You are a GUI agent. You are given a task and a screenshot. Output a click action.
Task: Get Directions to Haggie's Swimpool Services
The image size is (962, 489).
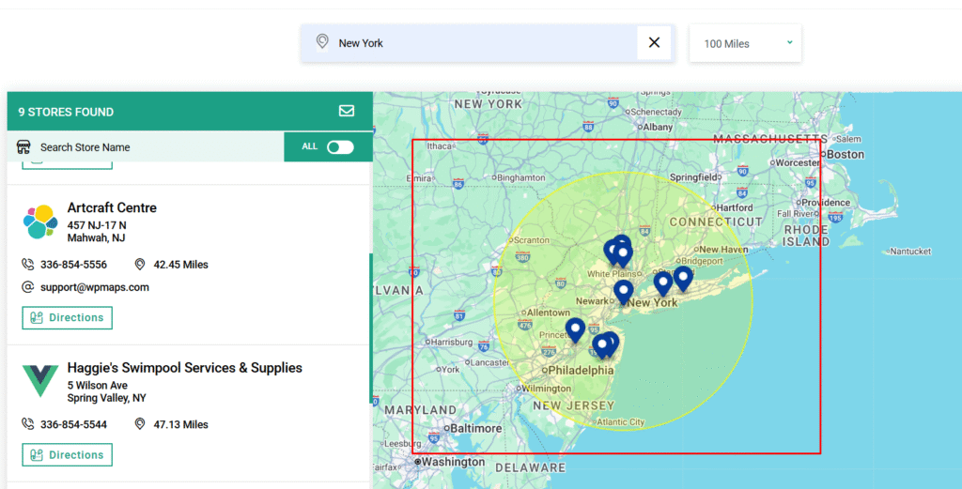(68, 454)
